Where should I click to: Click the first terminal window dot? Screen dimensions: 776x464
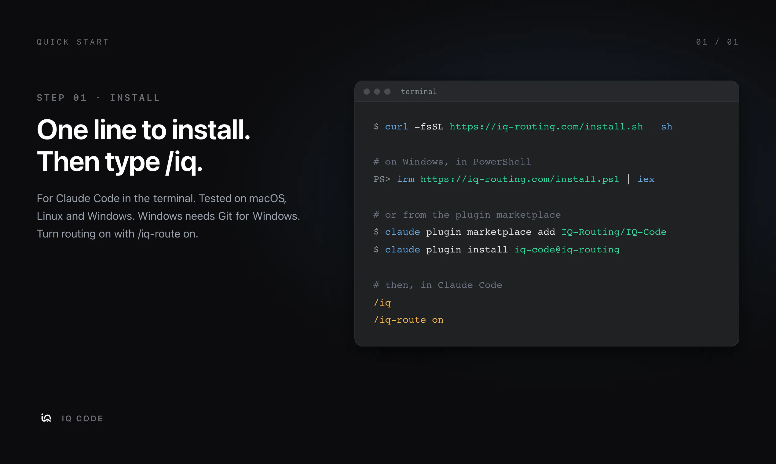[367, 92]
